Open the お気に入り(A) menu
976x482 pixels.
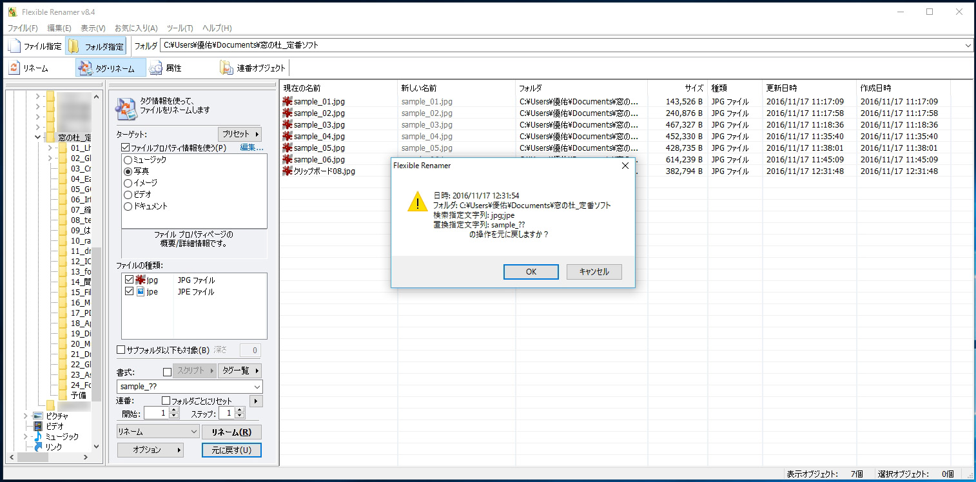(x=136, y=28)
